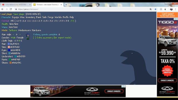Close the bottom banner ad
Screen dimensions: 178x100
coord(125,86)
